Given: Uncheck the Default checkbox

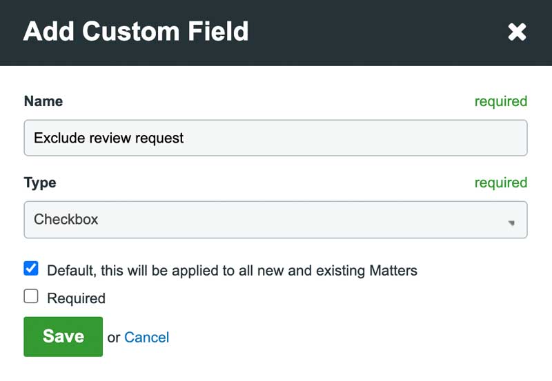Looking at the screenshot, I should pos(31,269).
